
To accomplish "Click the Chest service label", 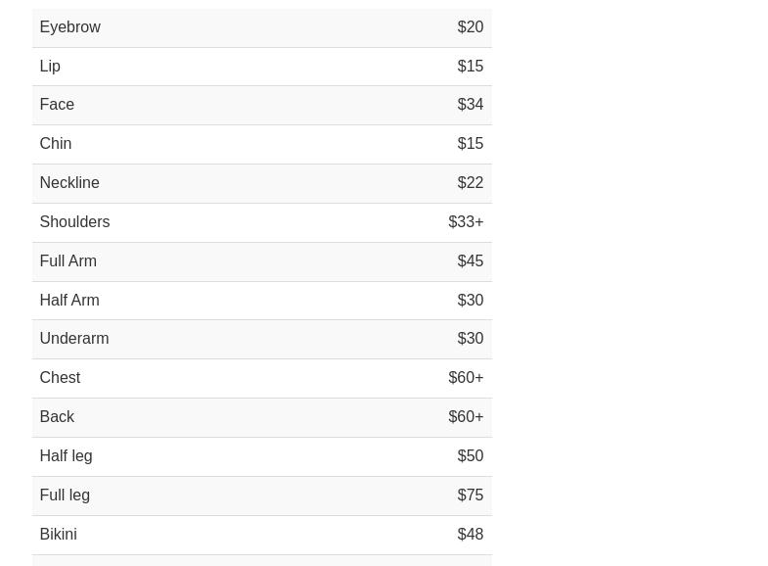I will [x=60, y=377].
